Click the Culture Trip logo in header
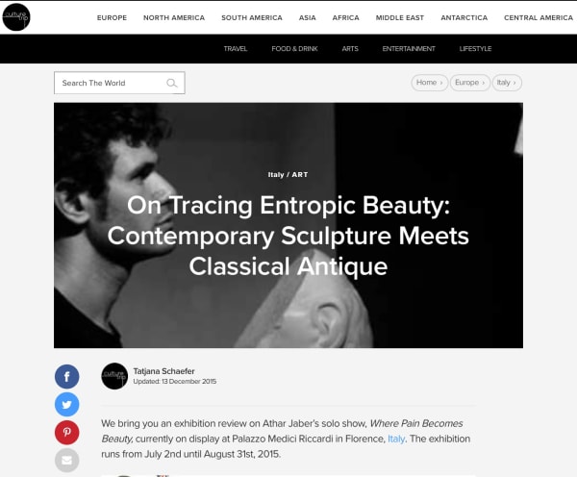This screenshot has width=577, height=477. [16, 17]
